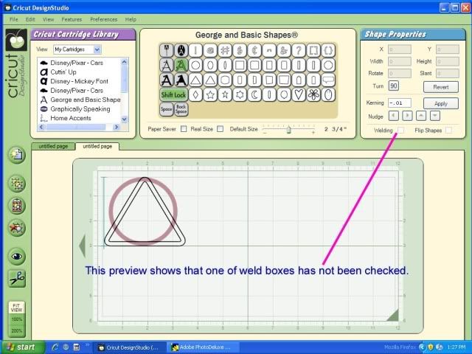The height and width of the screenshot is (354, 472).
Task: Toggle the black oval silhouette A key
Action: pyautogui.click(x=181, y=51)
